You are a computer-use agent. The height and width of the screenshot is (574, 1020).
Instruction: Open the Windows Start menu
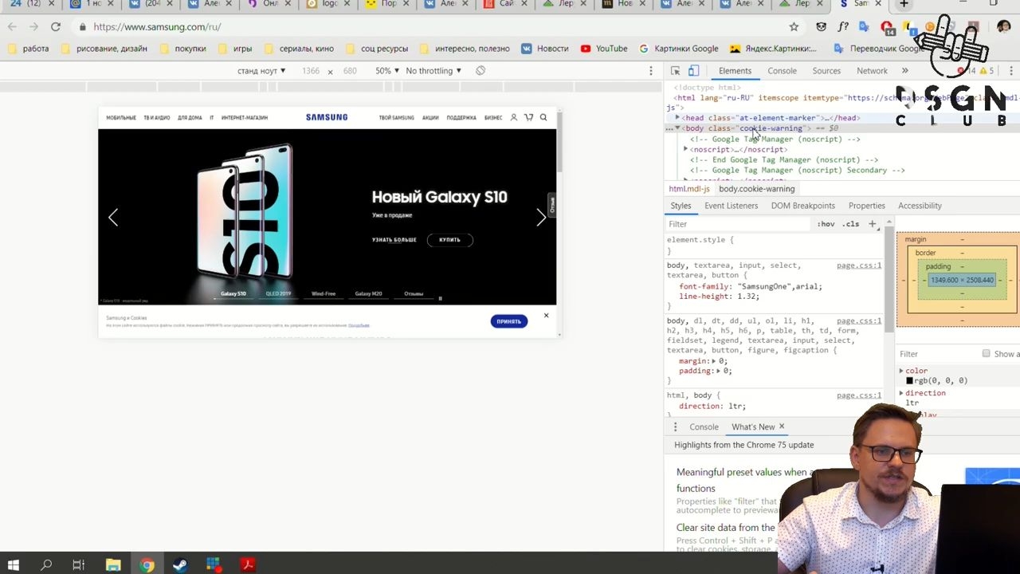pos(14,564)
